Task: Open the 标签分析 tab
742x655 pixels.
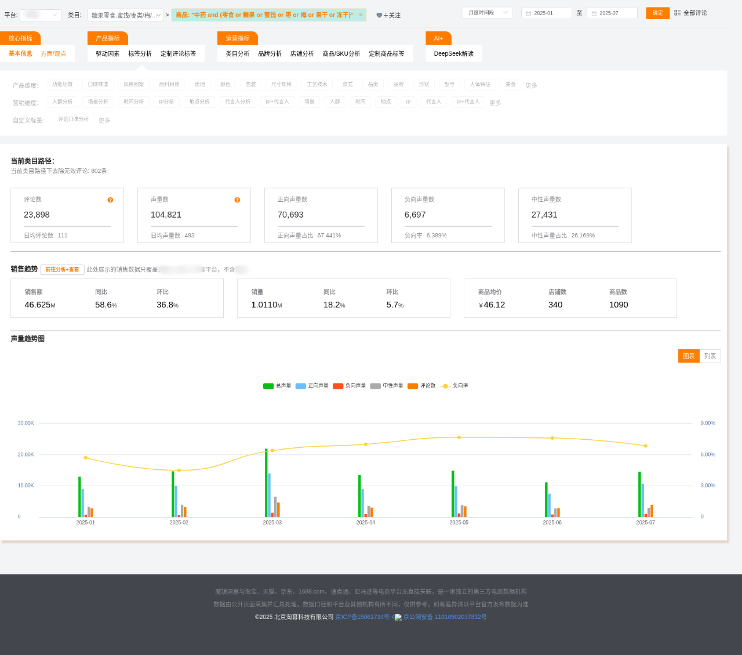Action: pyautogui.click(x=140, y=54)
